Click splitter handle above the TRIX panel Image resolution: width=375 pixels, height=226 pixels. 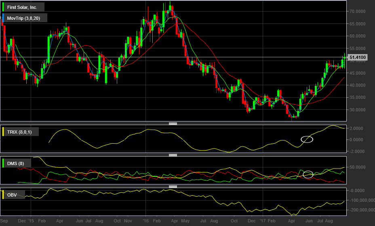pos(173,123)
